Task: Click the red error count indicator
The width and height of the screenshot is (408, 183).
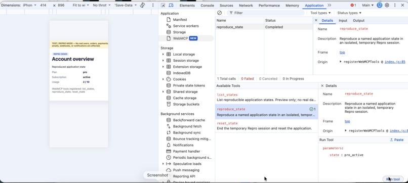Action: pos(353,5)
